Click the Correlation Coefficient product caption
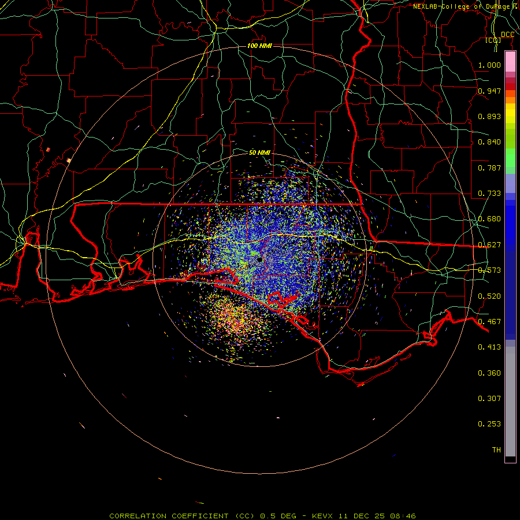 click(x=262, y=516)
